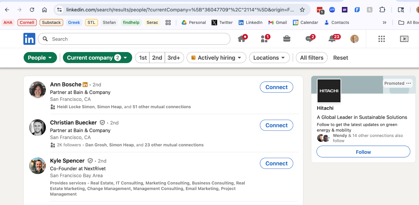
Task: Expand the People filter dropdown
Action: coord(40,58)
